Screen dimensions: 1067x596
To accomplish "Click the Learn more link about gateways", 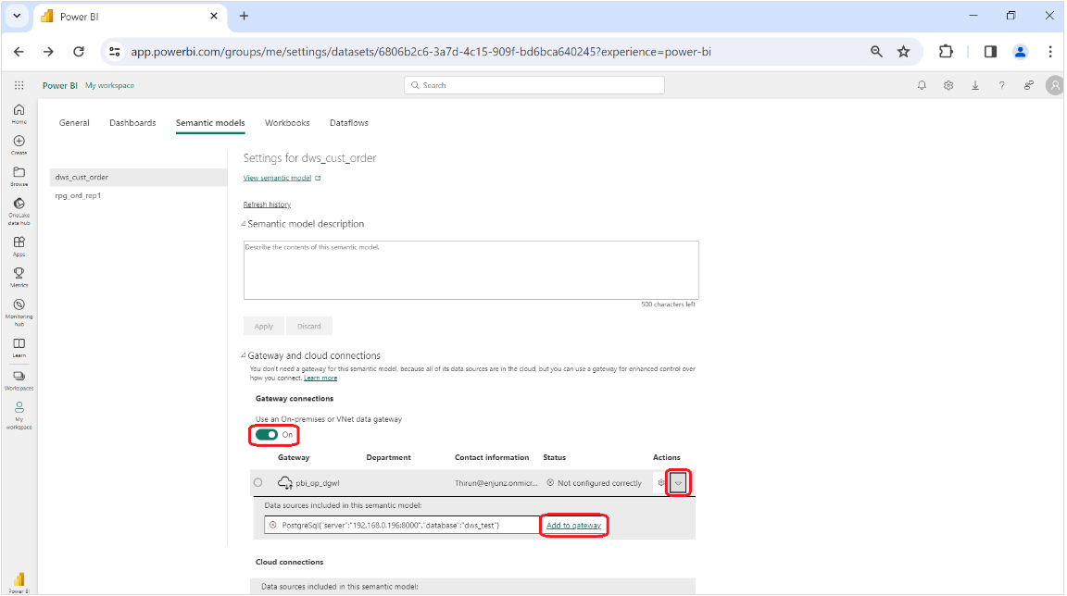I will tap(320, 378).
